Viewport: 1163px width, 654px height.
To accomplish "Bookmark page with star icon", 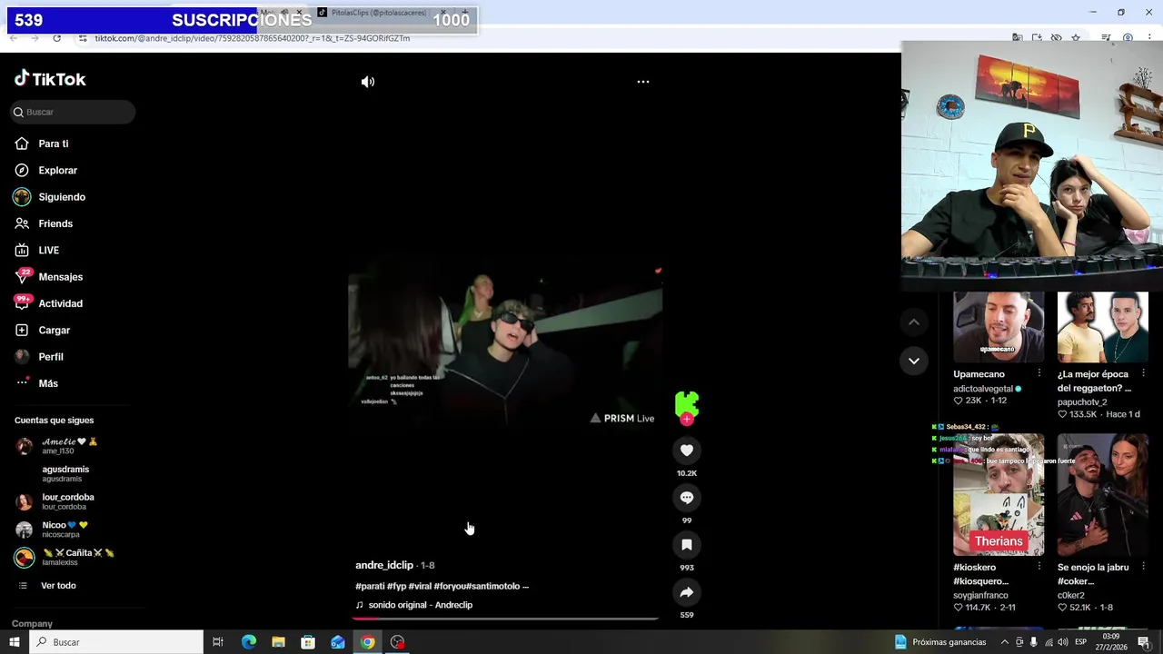I will tap(1076, 38).
